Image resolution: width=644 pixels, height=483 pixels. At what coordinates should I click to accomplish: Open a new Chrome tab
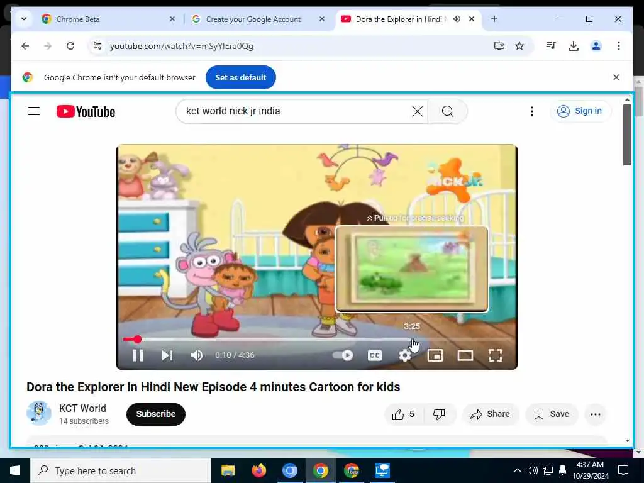point(494,19)
